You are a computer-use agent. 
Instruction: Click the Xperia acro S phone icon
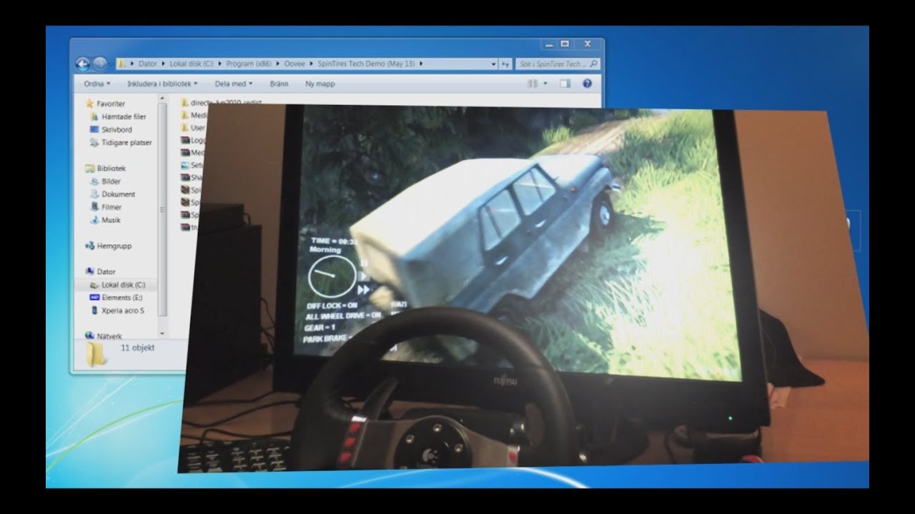pyautogui.click(x=94, y=311)
